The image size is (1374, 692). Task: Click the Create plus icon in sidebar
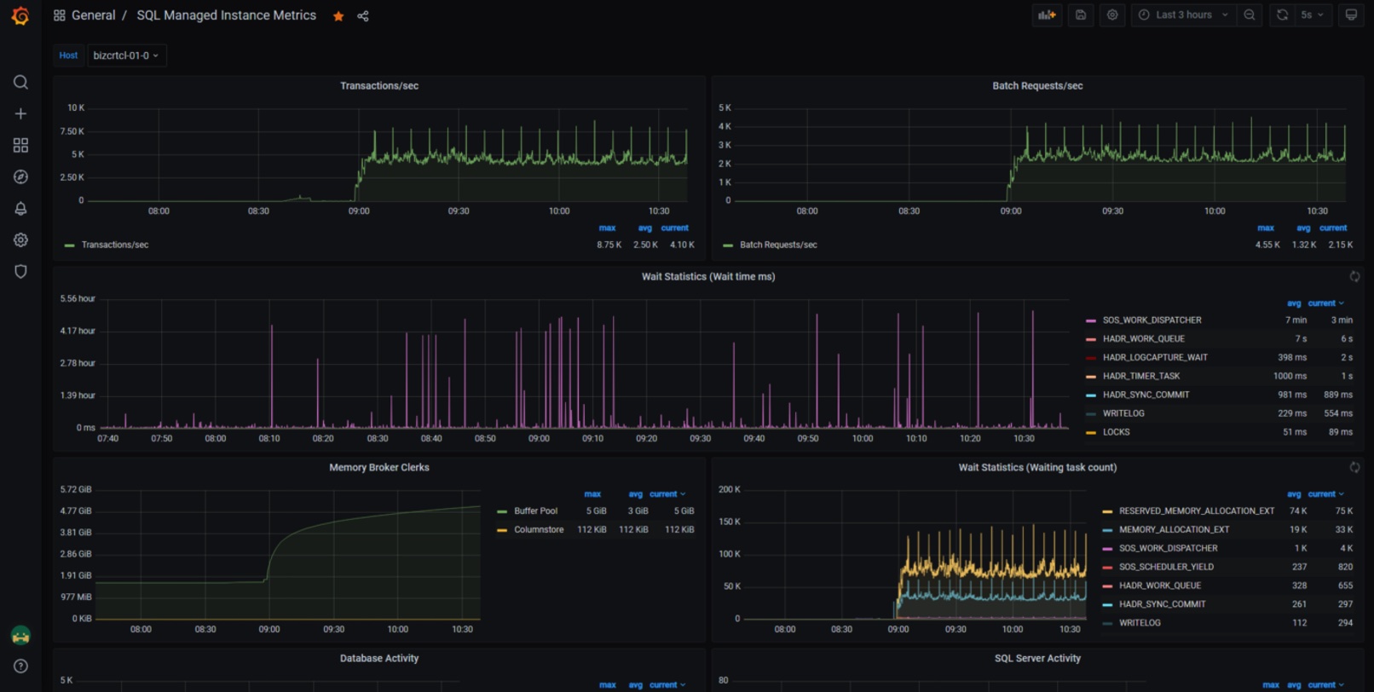(x=20, y=113)
